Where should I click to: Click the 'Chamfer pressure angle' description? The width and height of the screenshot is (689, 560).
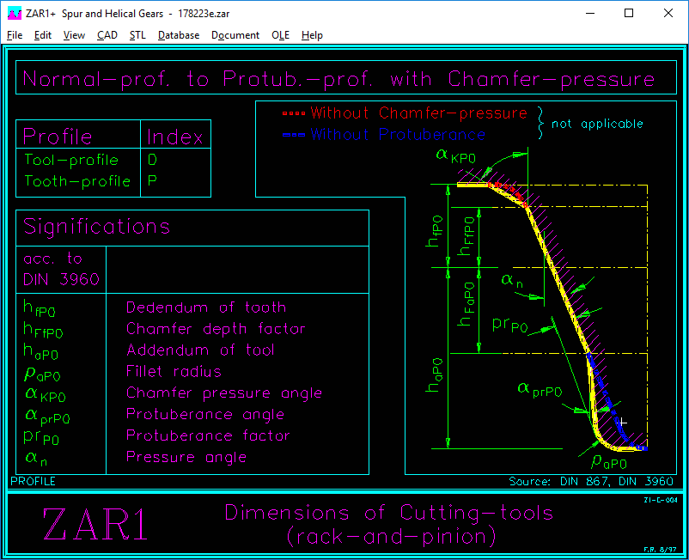(x=224, y=393)
